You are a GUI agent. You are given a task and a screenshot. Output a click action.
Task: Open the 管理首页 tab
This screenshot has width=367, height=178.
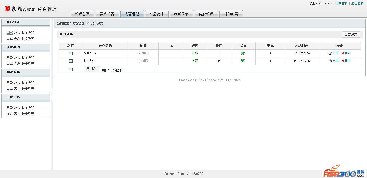(x=82, y=14)
